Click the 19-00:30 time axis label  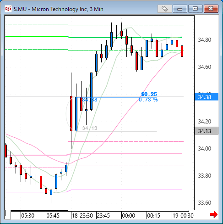coord(183,216)
